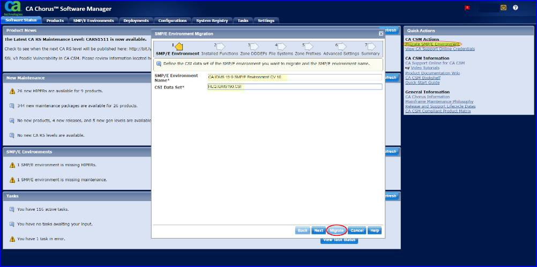Click the Help button in dialog

(x=375, y=231)
